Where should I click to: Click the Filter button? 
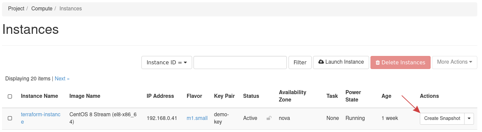pyautogui.click(x=300, y=62)
